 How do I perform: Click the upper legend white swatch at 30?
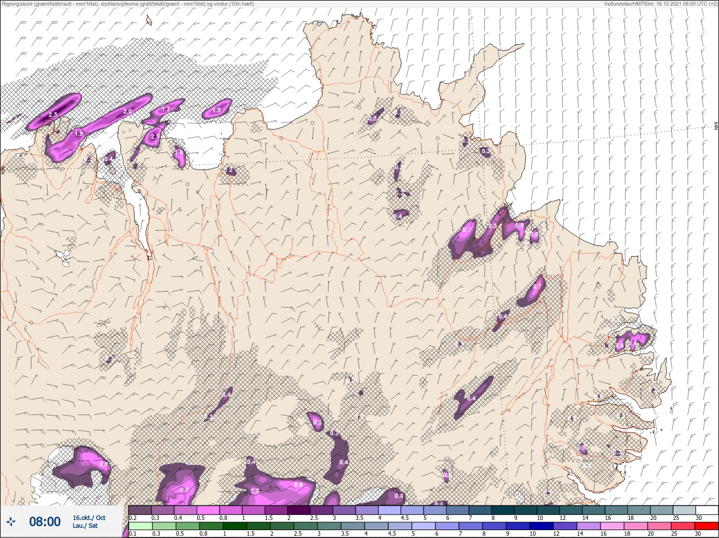707,510
